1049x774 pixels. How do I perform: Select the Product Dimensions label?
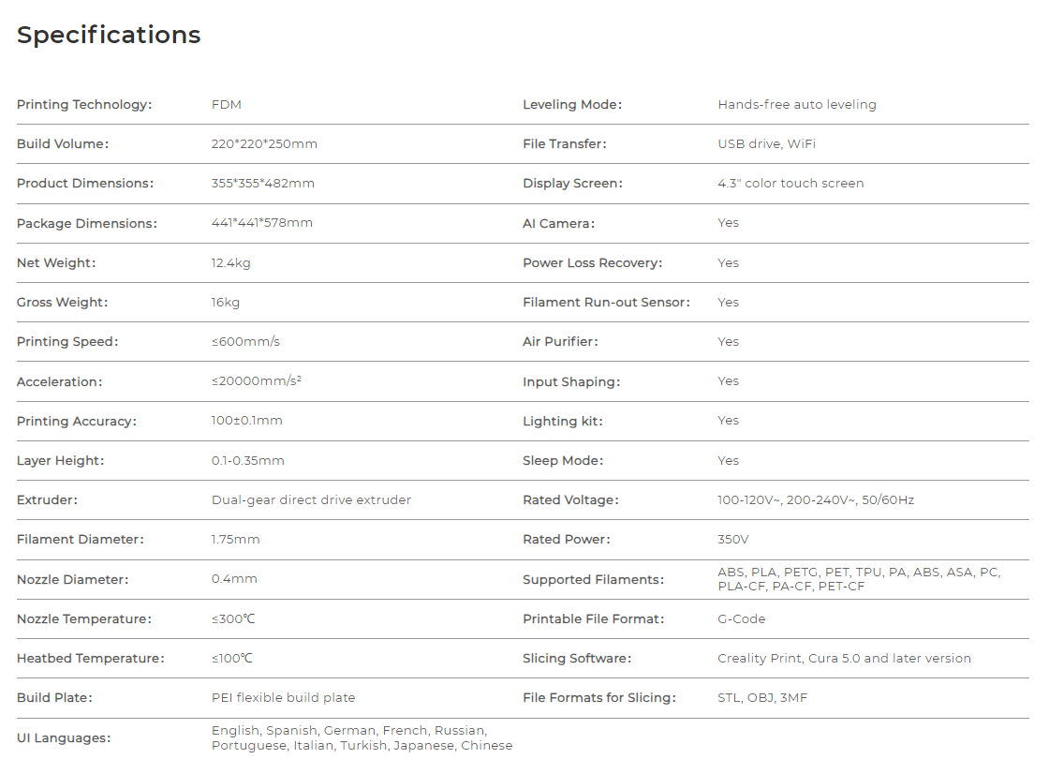(x=85, y=184)
